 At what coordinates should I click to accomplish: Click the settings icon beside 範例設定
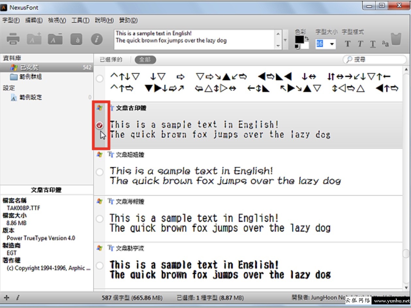[x=14, y=97]
